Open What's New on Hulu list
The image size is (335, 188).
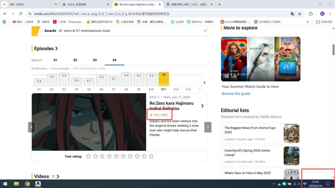[x=261, y=174]
